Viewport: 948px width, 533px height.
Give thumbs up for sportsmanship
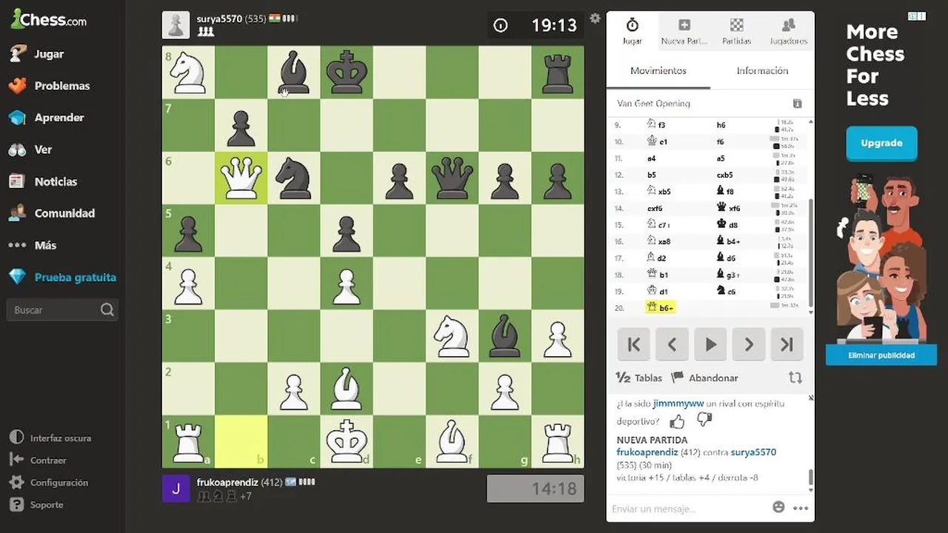[x=677, y=421]
